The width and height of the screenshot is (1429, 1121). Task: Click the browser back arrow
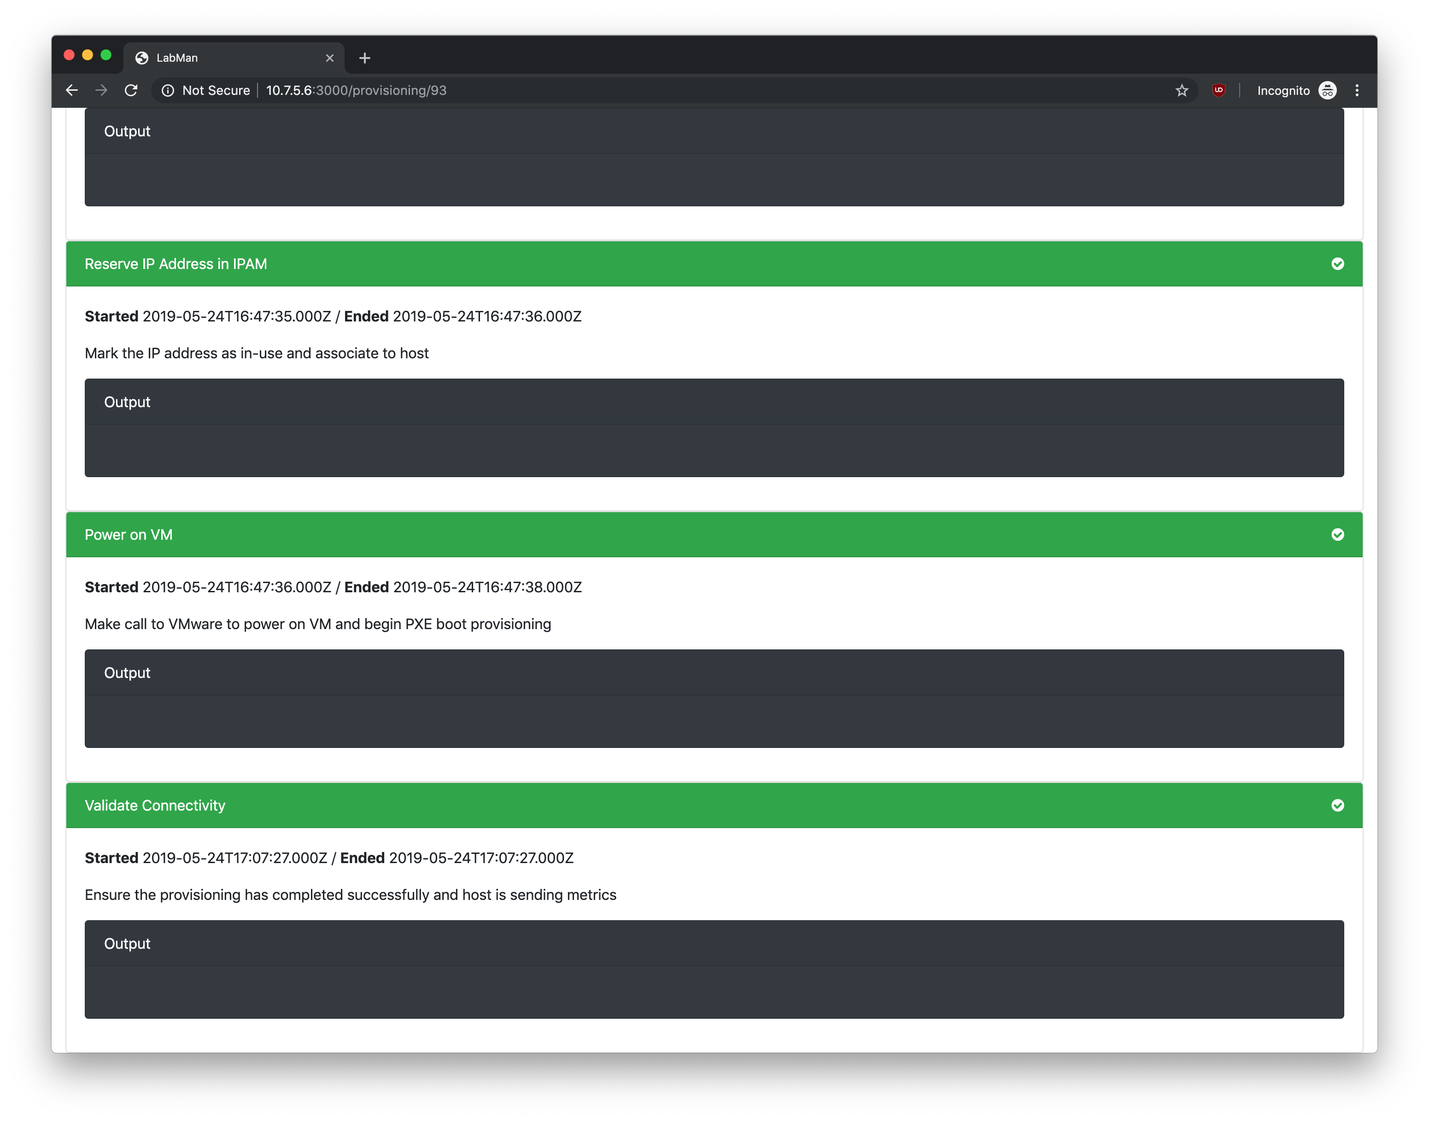(x=72, y=91)
